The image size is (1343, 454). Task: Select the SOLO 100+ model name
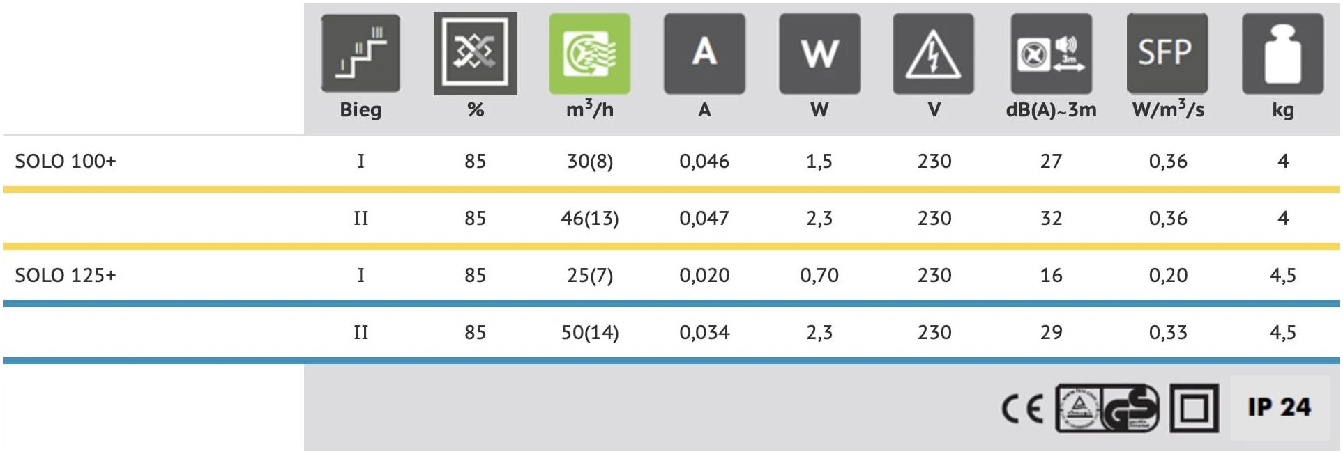(x=66, y=162)
